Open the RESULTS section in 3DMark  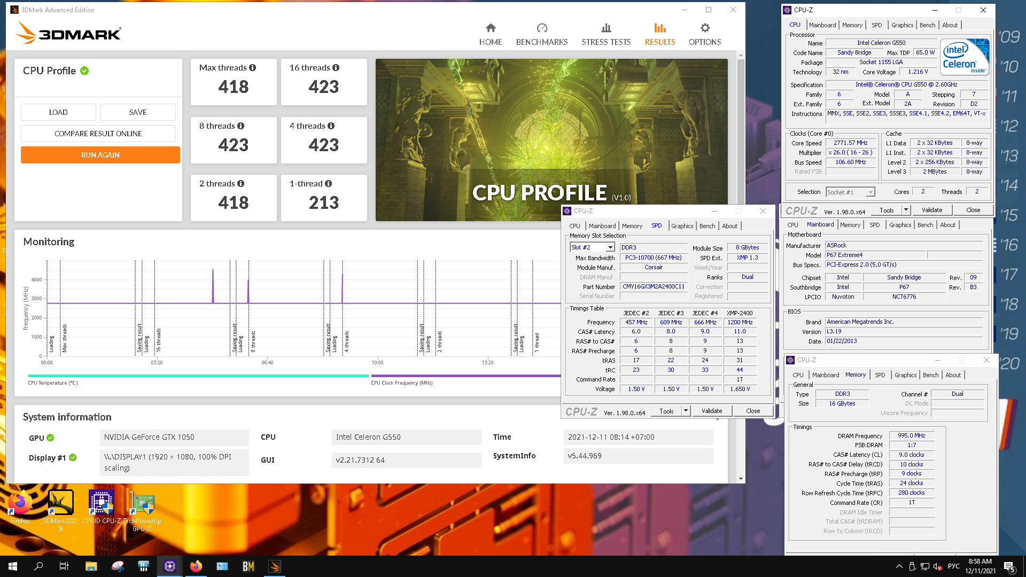(660, 35)
